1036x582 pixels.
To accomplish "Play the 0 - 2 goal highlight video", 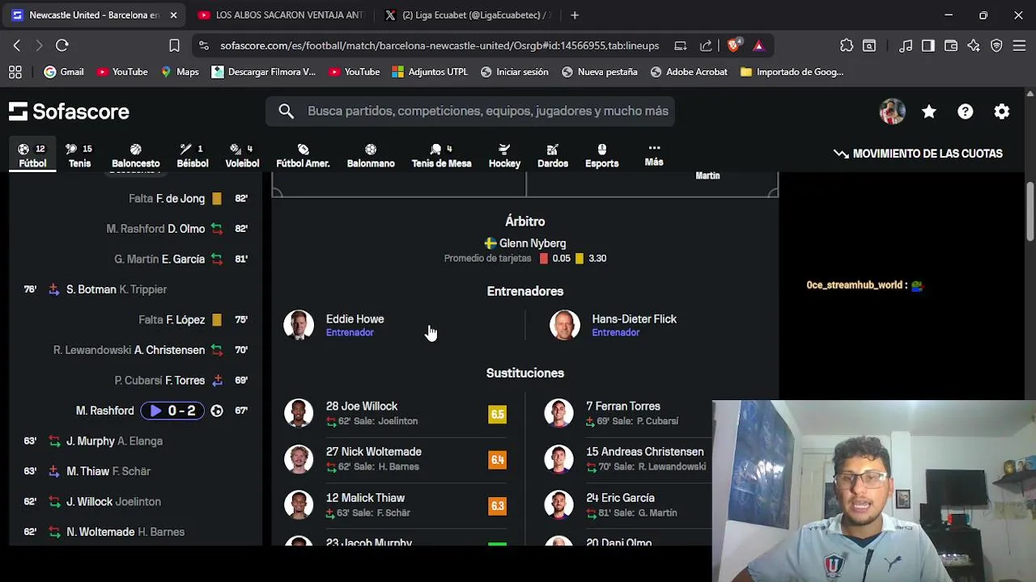I will point(172,411).
